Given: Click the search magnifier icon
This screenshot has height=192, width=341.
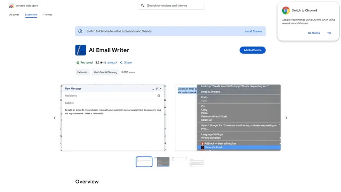Looking at the screenshot, I should pos(142,6).
